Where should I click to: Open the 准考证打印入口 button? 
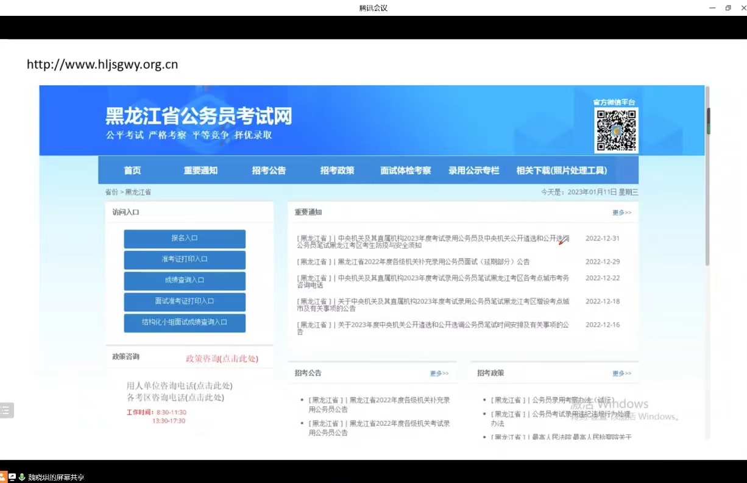click(x=185, y=259)
